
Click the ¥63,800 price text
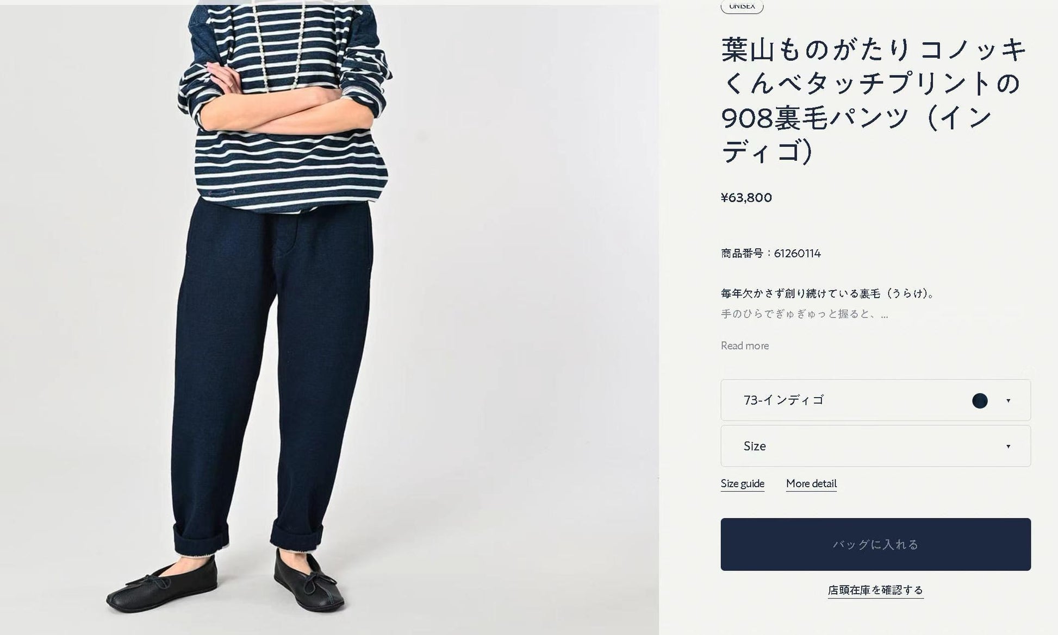746,198
